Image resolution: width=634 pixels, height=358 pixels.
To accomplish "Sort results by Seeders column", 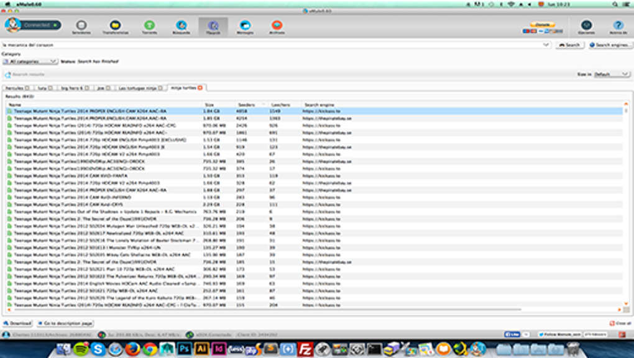I will click(x=251, y=105).
